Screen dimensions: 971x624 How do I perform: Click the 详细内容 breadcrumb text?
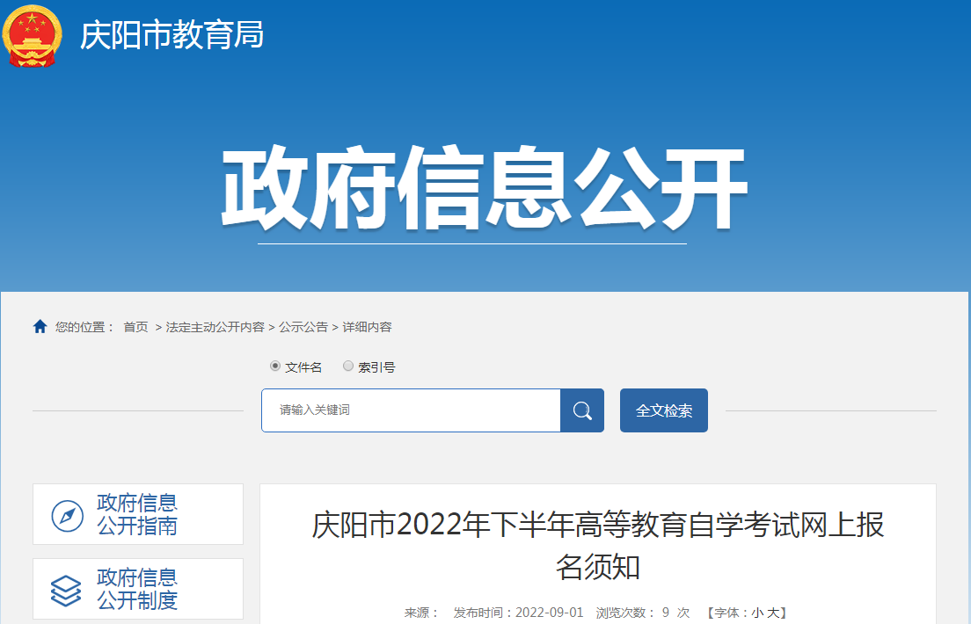[368, 327]
